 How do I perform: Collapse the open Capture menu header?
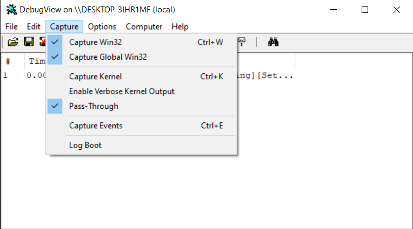(64, 26)
